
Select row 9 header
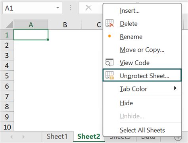[7, 117]
